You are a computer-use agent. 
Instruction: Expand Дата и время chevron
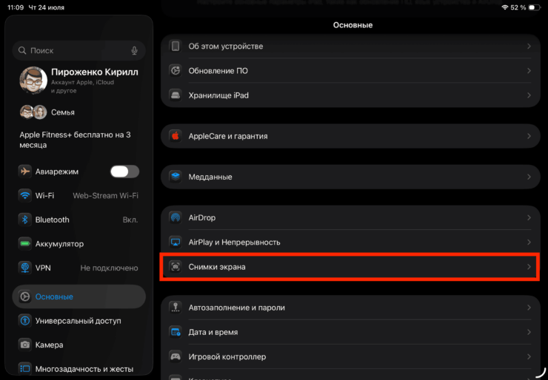(529, 332)
